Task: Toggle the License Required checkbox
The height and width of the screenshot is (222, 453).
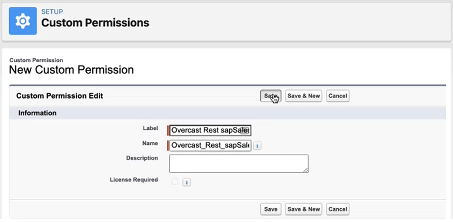Action: point(175,181)
